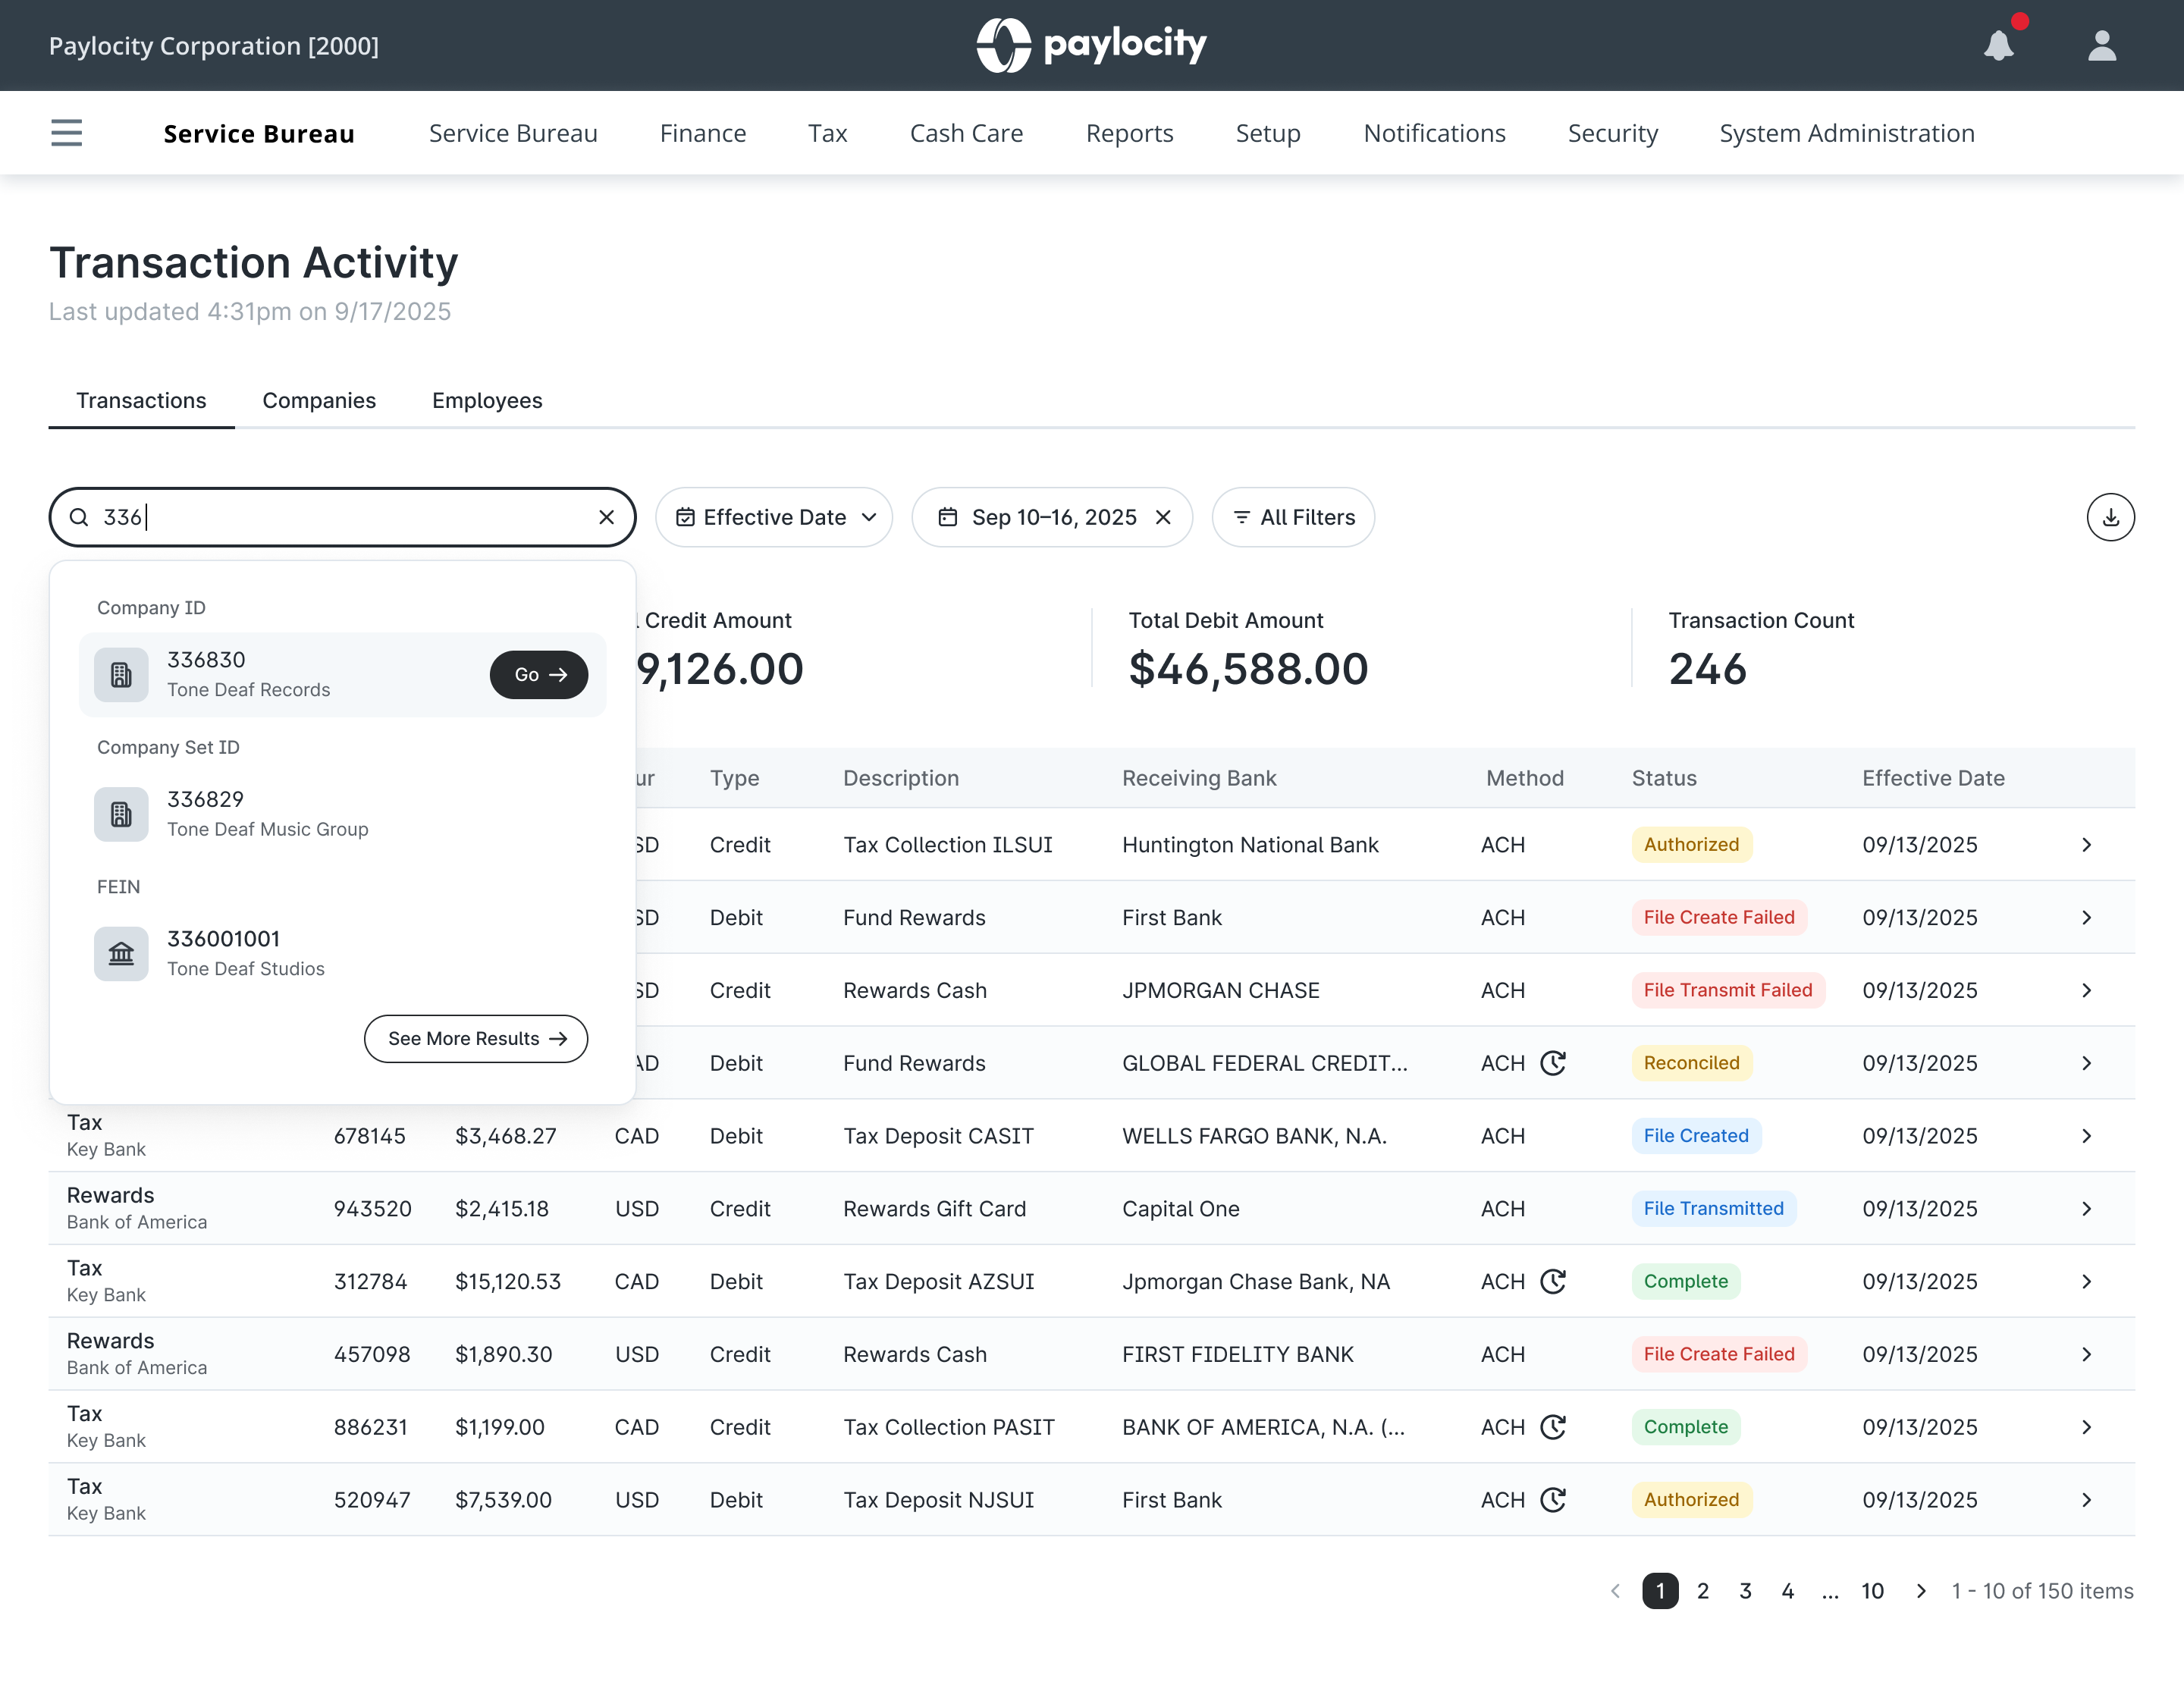Expand the Tax Deposit CASIT row details

pyautogui.click(x=2086, y=1136)
